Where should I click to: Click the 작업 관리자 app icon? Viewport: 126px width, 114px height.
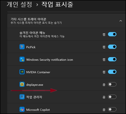[x=22, y=97]
